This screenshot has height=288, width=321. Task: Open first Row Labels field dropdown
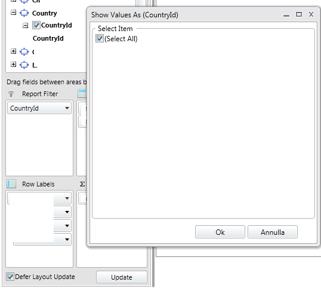67,198
